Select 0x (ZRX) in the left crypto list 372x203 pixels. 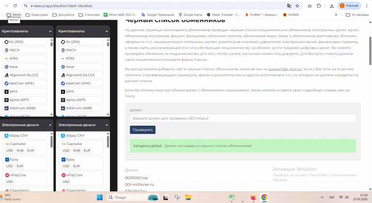(25, 42)
